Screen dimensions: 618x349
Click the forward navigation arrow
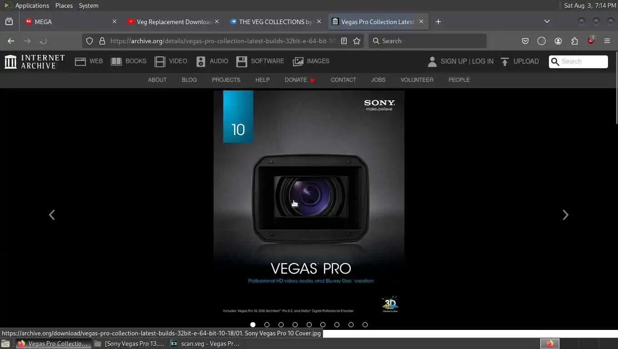[x=27, y=41]
